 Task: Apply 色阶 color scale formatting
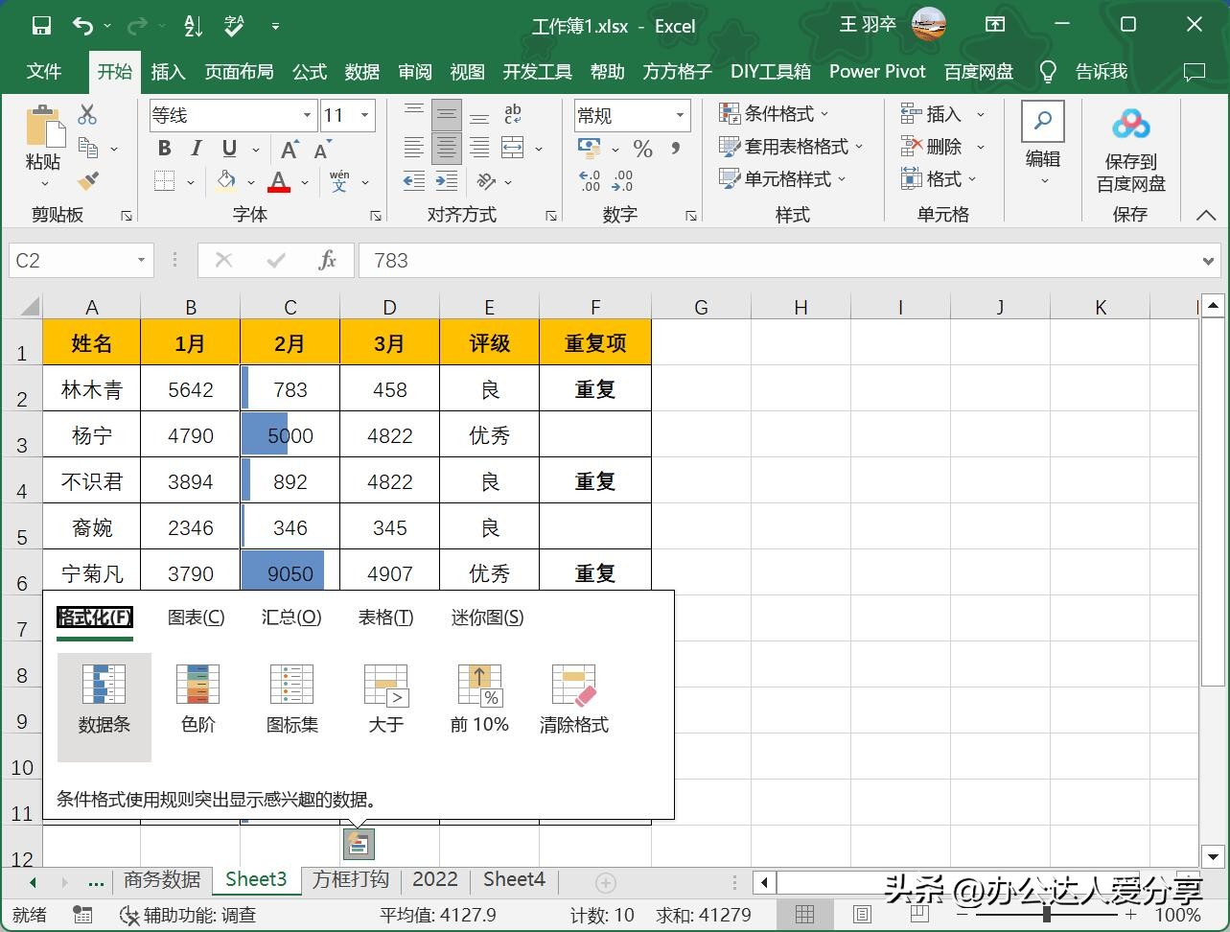coord(197,697)
